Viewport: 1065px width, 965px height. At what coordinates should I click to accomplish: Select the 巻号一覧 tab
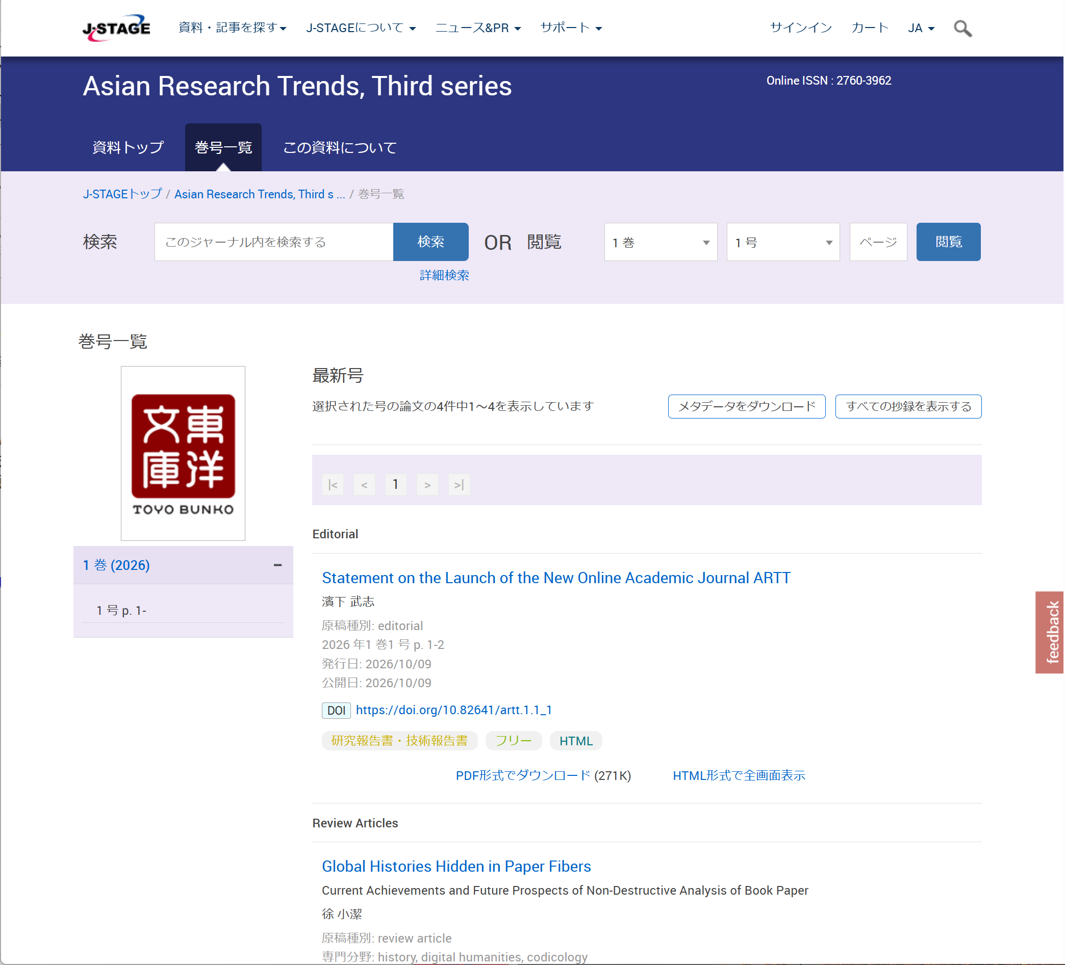[x=223, y=147]
